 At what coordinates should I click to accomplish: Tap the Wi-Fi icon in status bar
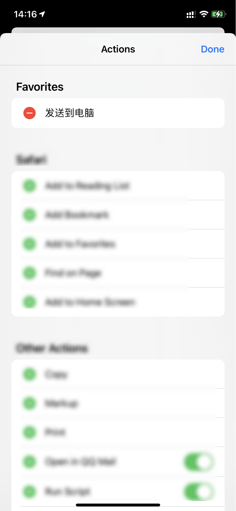click(x=204, y=14)
